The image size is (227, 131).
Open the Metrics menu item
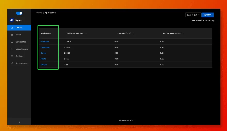[x=19, y=28]
